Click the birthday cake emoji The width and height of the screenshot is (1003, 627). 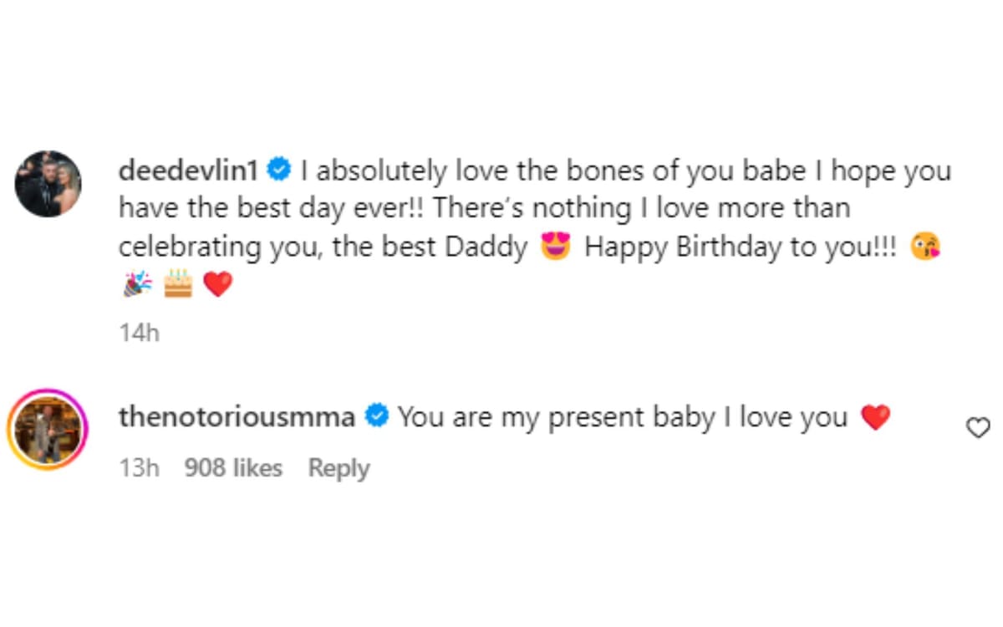[x=178, y=283]
